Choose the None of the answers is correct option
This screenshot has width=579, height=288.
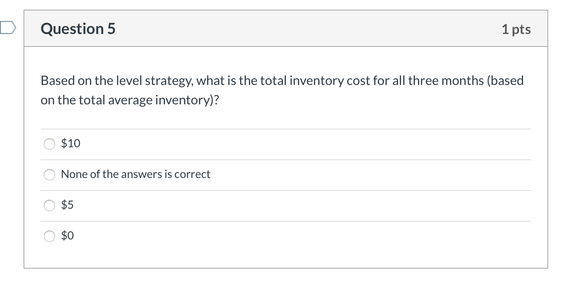click(x=49, y=175)
